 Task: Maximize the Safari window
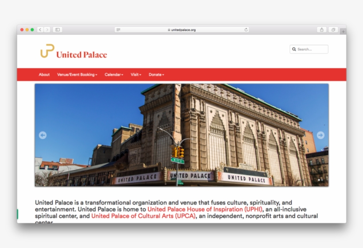point(32,30)
